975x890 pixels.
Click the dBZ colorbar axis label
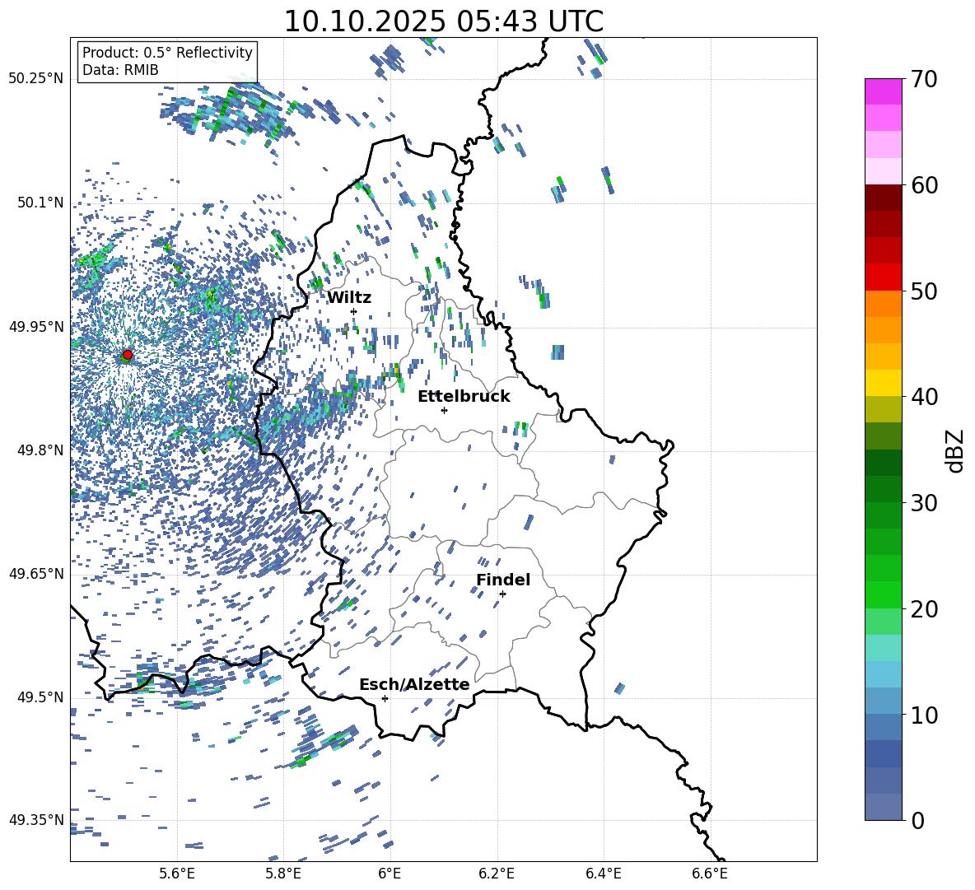click(954, 451)
